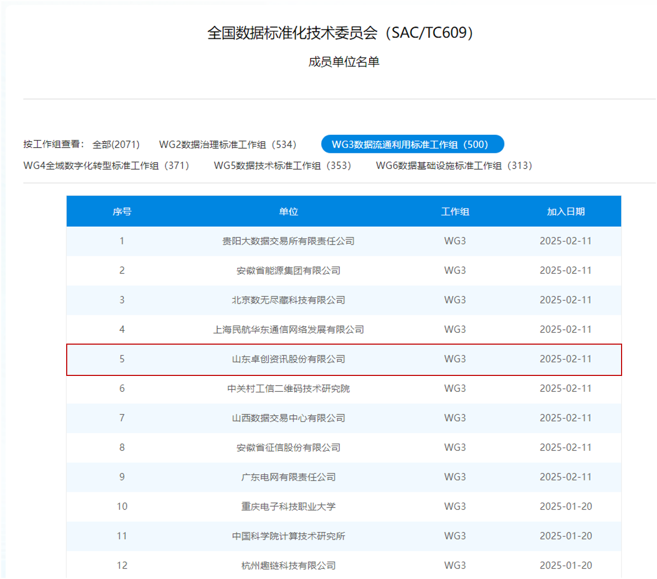Click the subtitle 成员单位名单
The height and width of the screenshot is (579, 657).
pyautogui.click(x=344, y=62)
